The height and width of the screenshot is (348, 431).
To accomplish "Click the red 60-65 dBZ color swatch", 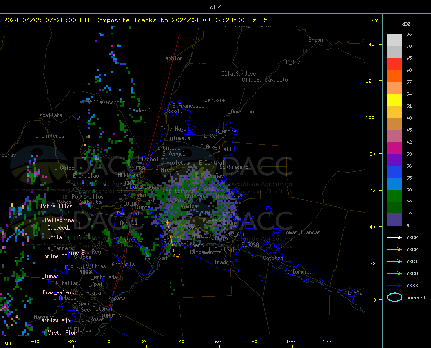I will coord(395,64).
